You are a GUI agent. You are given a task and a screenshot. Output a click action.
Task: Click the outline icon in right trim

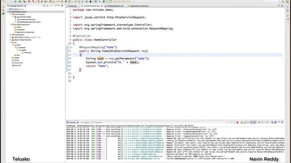click(x=288, y=10)
